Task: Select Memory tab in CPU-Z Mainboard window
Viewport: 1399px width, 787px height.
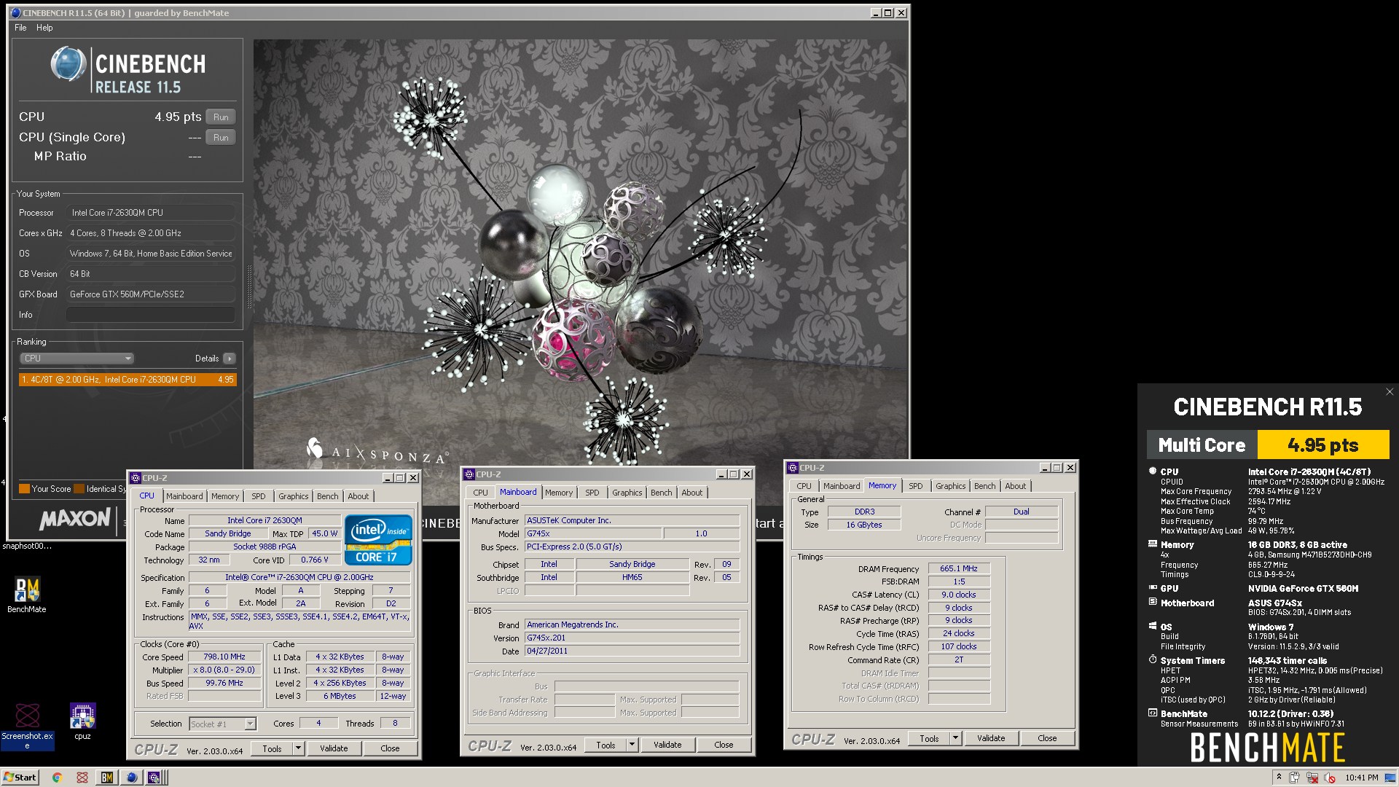Action: (559, 493)
